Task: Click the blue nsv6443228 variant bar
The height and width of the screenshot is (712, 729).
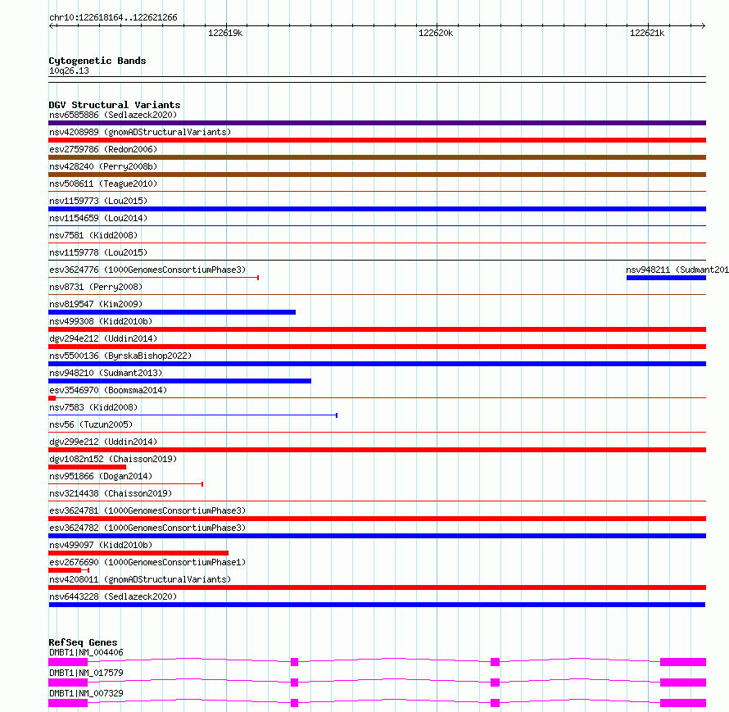Action: point(377,605)
